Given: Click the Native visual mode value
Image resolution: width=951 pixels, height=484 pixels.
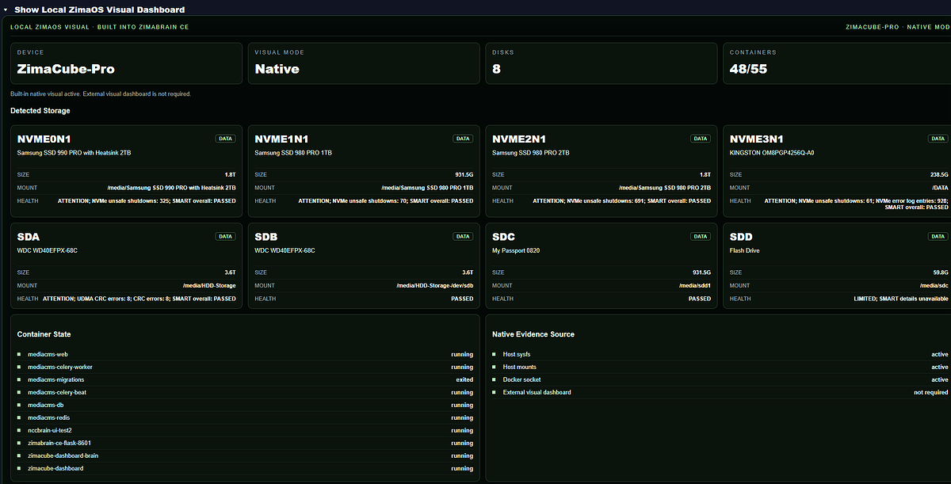Looking at the screenshot, I should click(277, 69).
